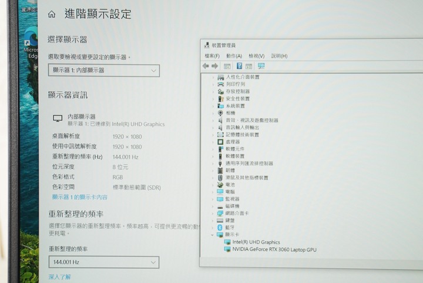The width and height of the screenshot is (423, 283).
Task: Click the 8 位元 bit depth value
Action: click(x=120, y=167)
